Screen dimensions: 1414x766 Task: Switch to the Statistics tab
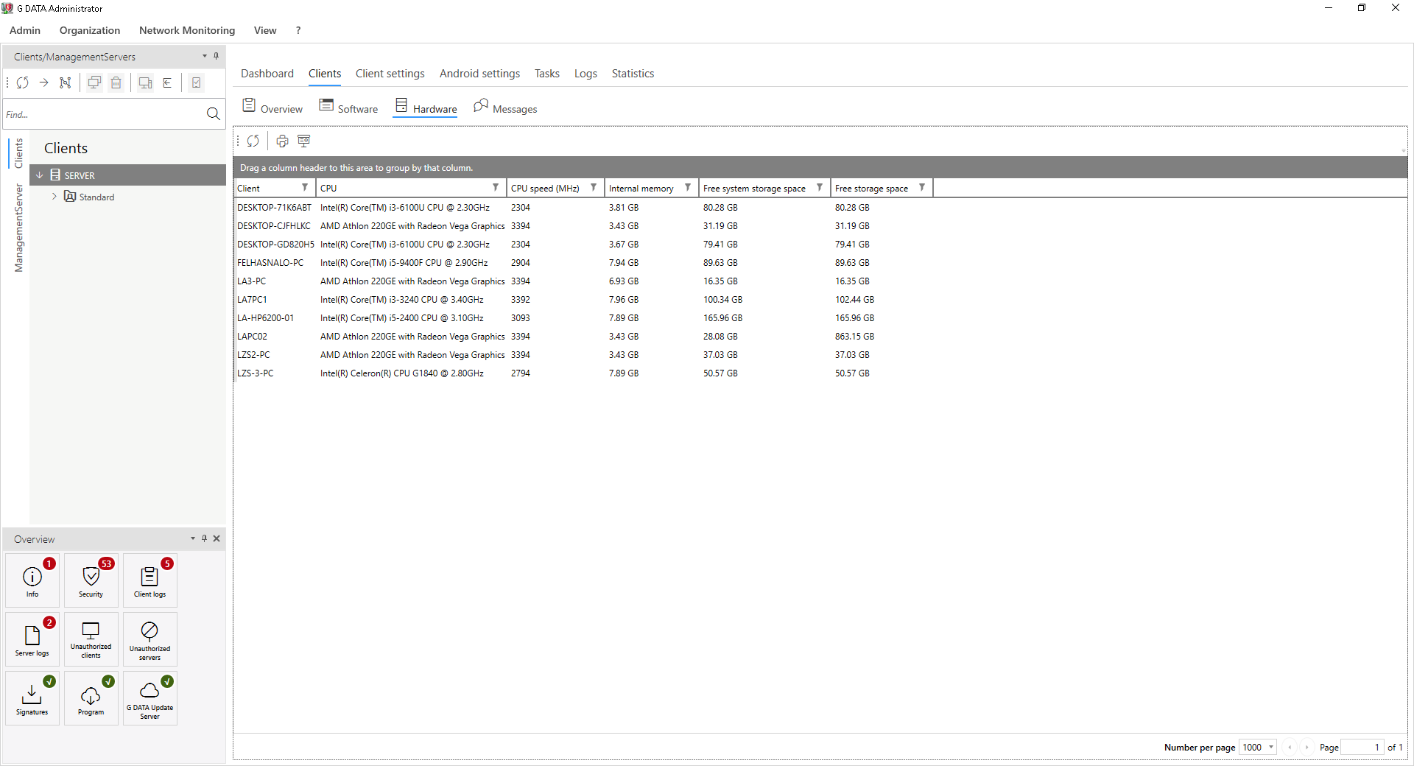pyautogui.click(x=633, y=74)
